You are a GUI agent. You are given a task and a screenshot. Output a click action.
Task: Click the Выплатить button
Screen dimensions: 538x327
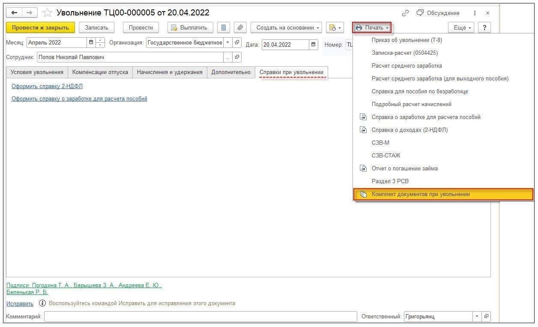coord(190,27)
